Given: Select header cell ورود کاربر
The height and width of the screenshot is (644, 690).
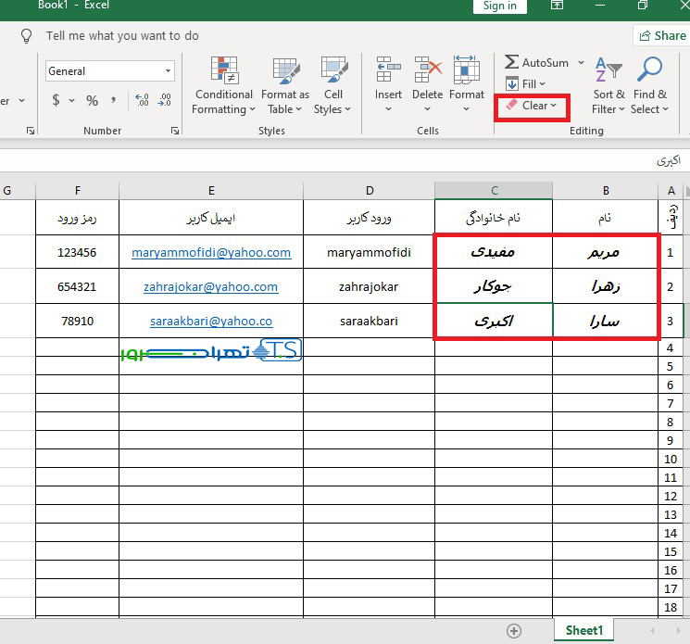Looking at the screenshot, I should point(370,218).
